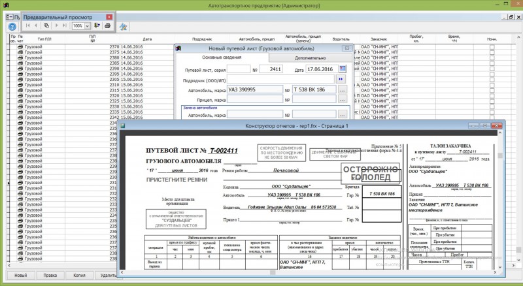Screen dimensions: 523x286
Task: Click the Заказчик column header
Action: (x=379, y=39)
